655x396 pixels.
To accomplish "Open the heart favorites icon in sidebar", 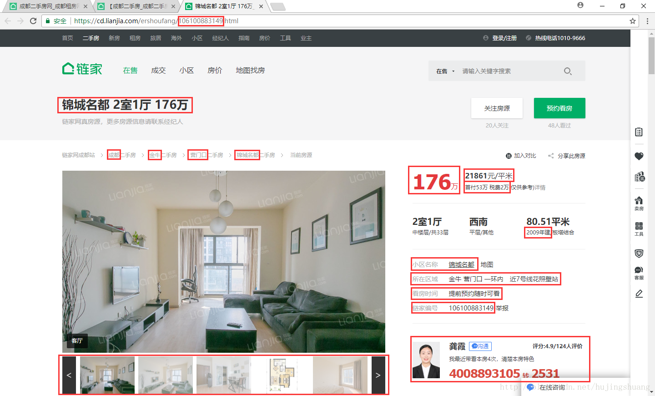I will click(639, 156).
